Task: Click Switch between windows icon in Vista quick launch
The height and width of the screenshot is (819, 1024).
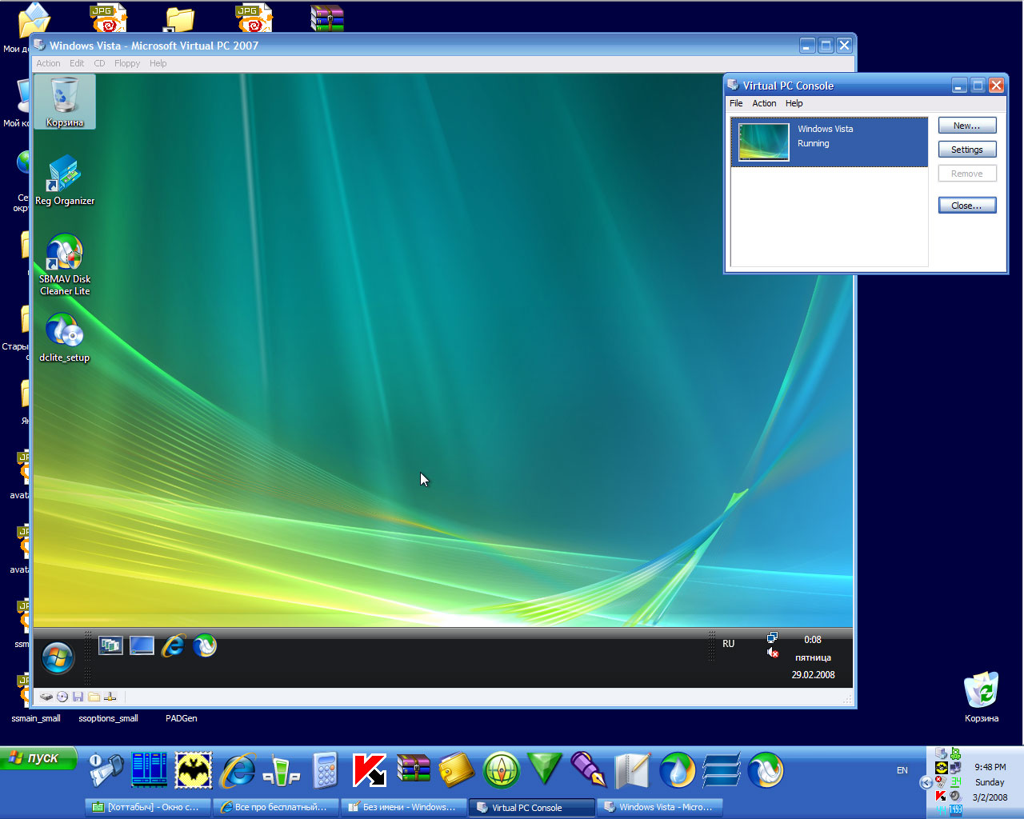Action: 110,645
